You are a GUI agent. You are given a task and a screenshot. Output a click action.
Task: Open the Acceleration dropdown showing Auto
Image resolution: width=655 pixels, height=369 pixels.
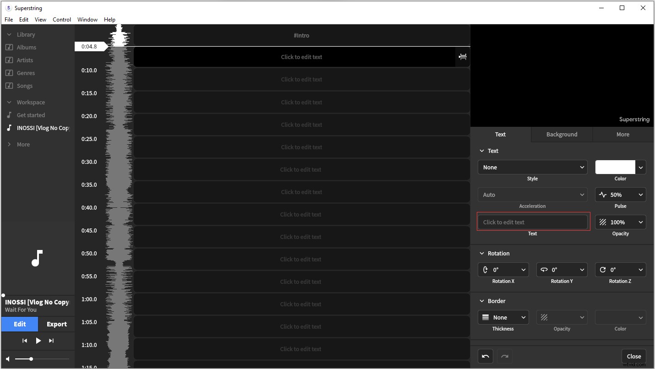pyautogui.click(x=532, y=195)
